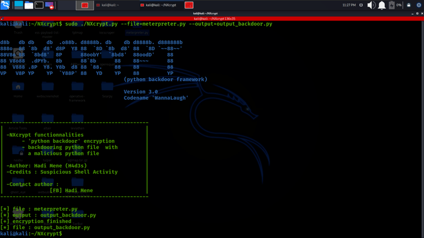Click 'a malicious python file' line

(x=63, y=154)
